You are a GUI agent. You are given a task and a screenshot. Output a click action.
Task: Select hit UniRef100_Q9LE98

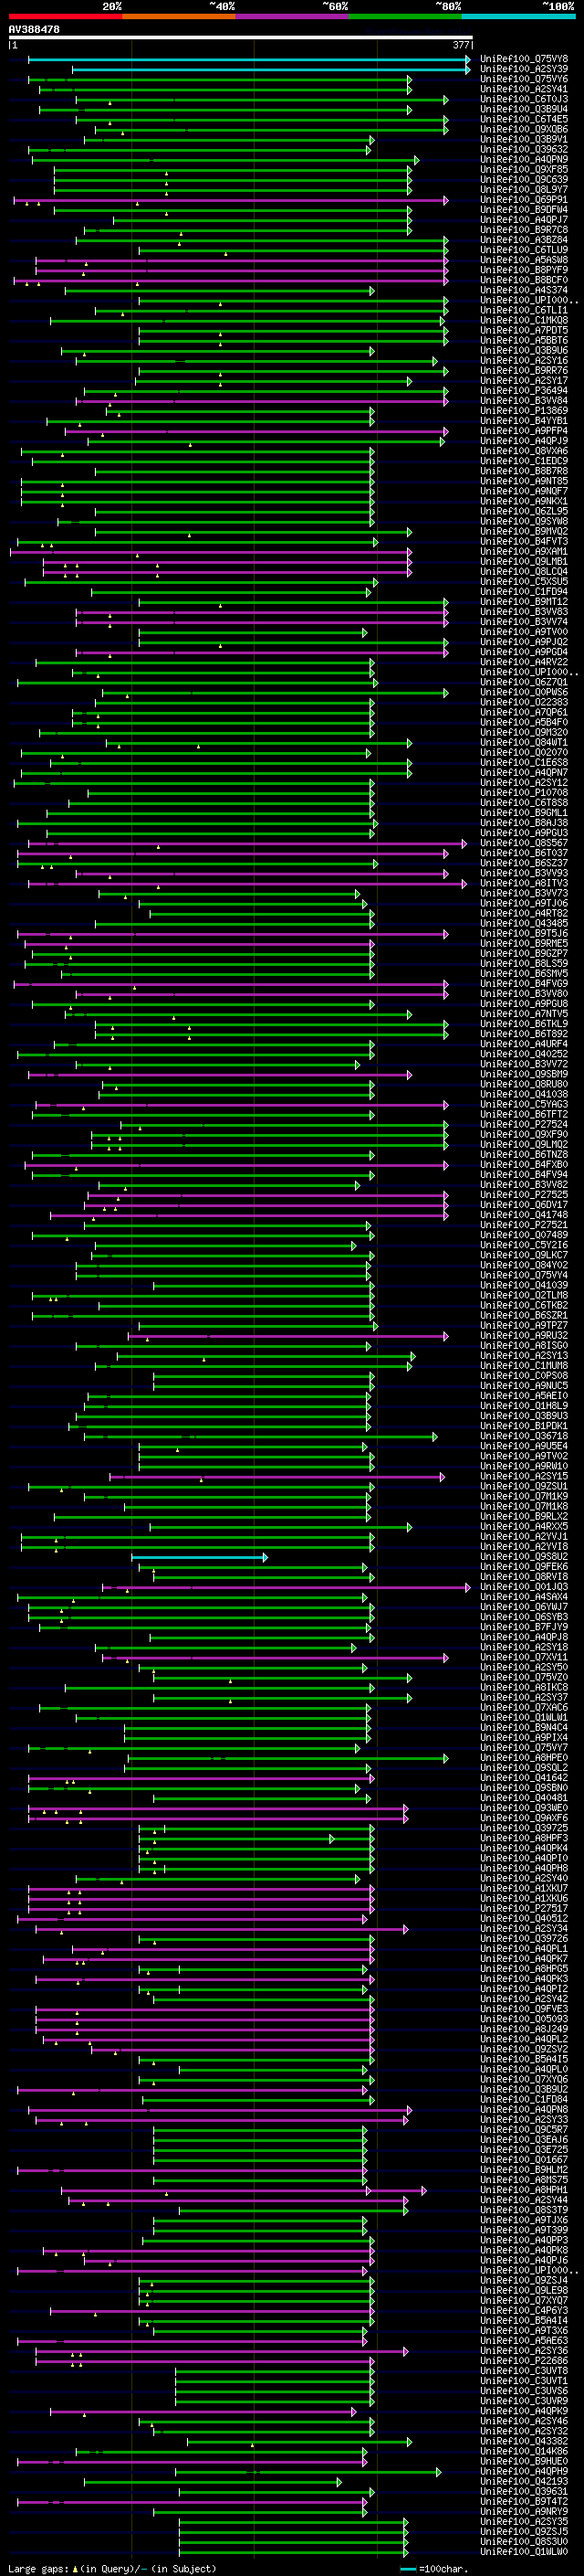(524, 2290)
